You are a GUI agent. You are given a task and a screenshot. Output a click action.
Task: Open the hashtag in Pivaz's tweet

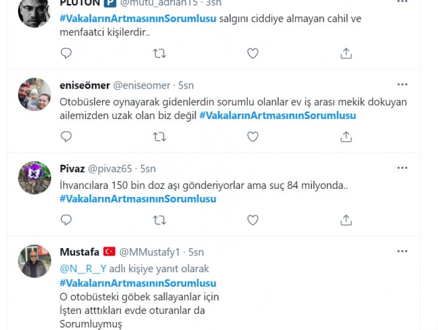point(138,199)
